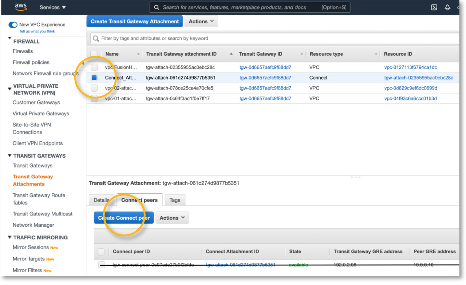Viewport: 466px width, 285px height.
Task: Open Firewalls in the sidebar
Action: pos(23,51)
